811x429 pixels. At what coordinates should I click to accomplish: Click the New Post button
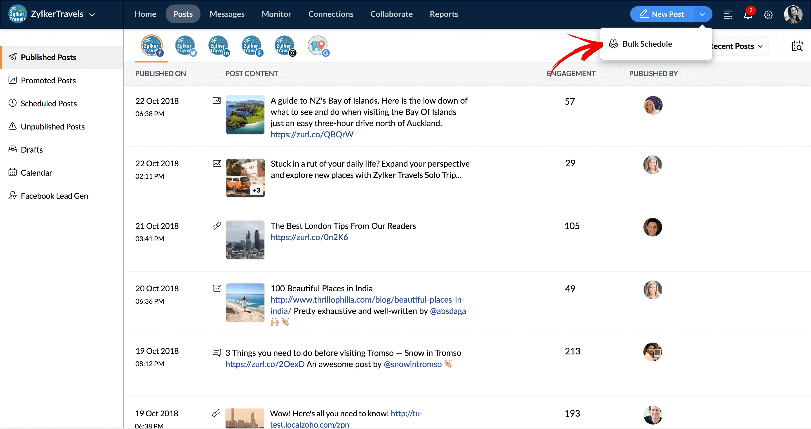pyautogui.click(x=662, y=14)
